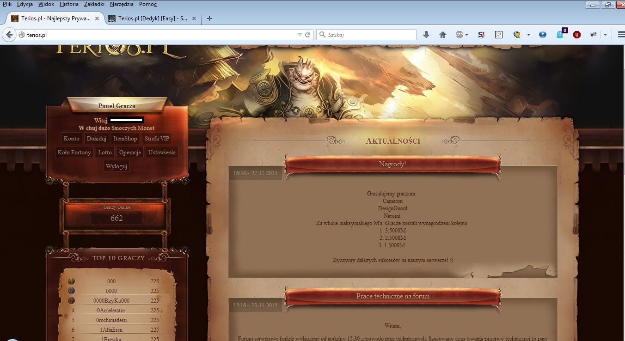Close the Terios.pl [Dedyk] [Easy] tab
Screen dimensions: 625x341
pos(194,18)
